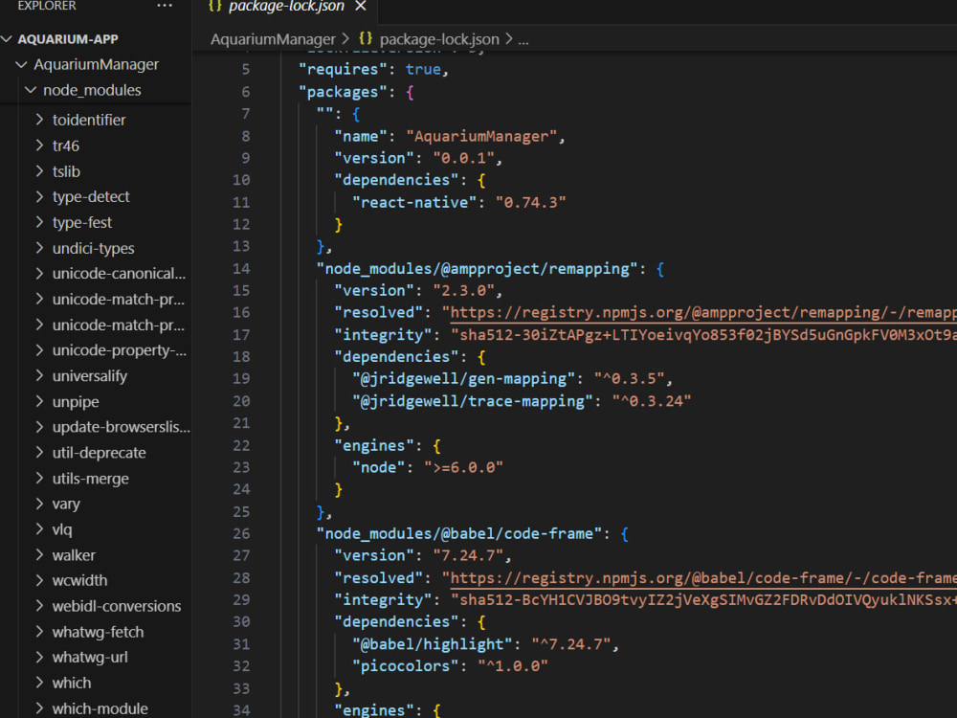Screen dimensions: 957x718
Task: Click JSON braces icon in package-lock.json tab
Action: point(214,6)
